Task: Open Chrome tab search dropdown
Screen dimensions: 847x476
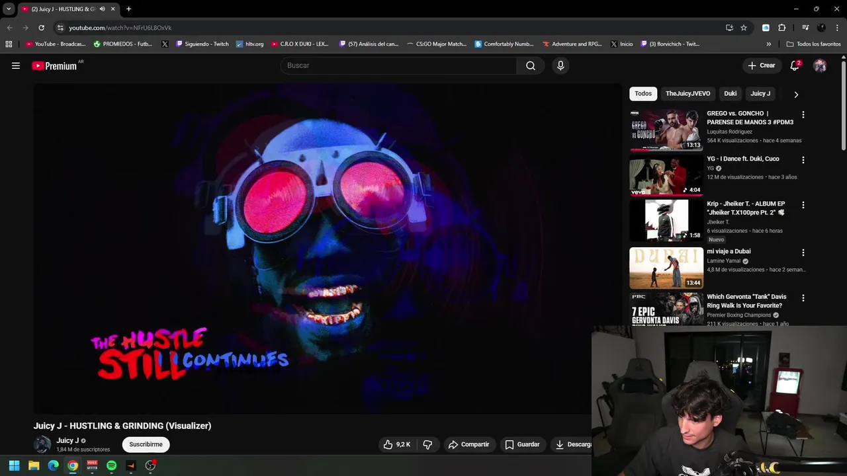Action: tap(9, 9)
